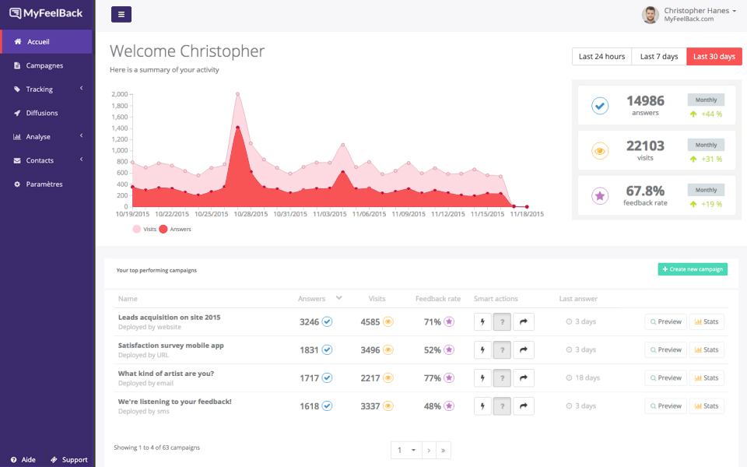Switch to the Last 7 days tab

point(658,56)
